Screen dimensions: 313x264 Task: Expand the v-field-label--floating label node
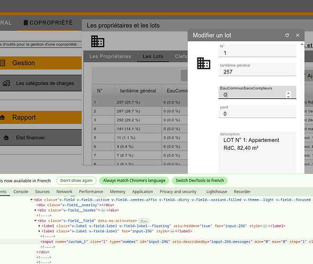(39, 226)
